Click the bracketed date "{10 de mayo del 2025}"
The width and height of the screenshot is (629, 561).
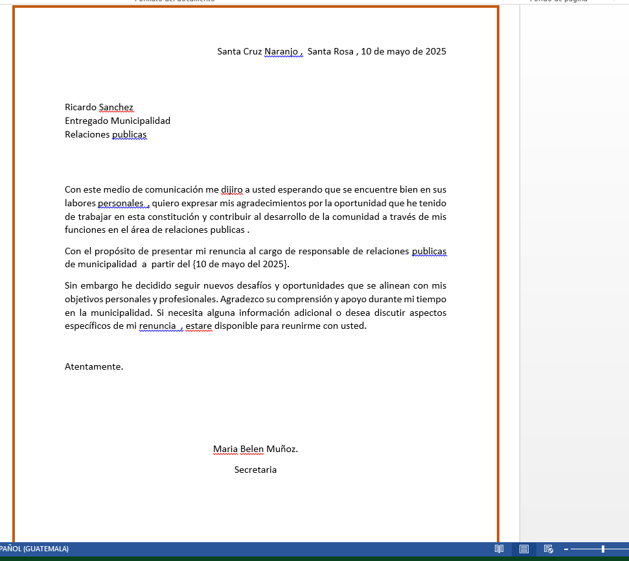pos(241,264)
